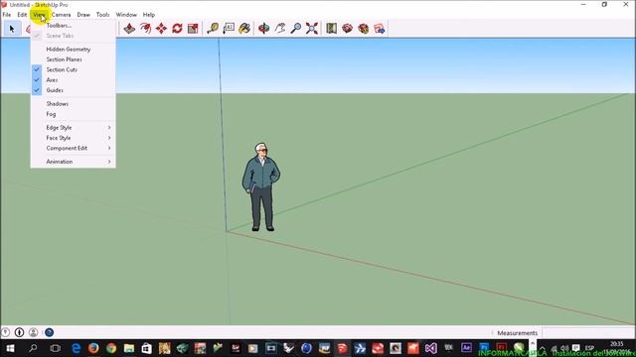
Task: Open Visual Studio from the taskbar
Action: point(430,348)
